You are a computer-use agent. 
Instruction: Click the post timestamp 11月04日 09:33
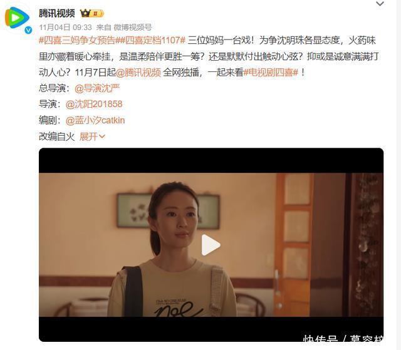(x=65, y=27)
